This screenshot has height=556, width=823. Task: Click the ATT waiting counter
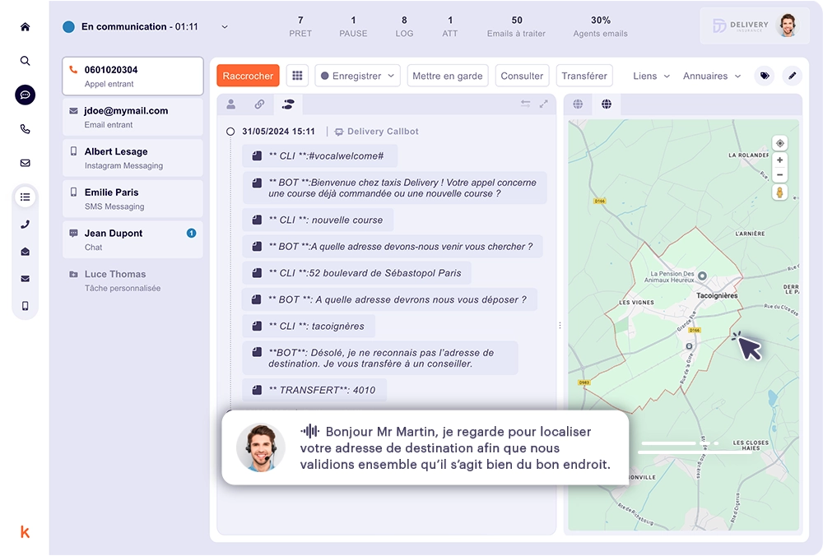coord(450,26)
